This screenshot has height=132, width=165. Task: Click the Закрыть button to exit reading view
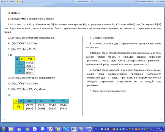pyautogui.click(x=160, y=1)
